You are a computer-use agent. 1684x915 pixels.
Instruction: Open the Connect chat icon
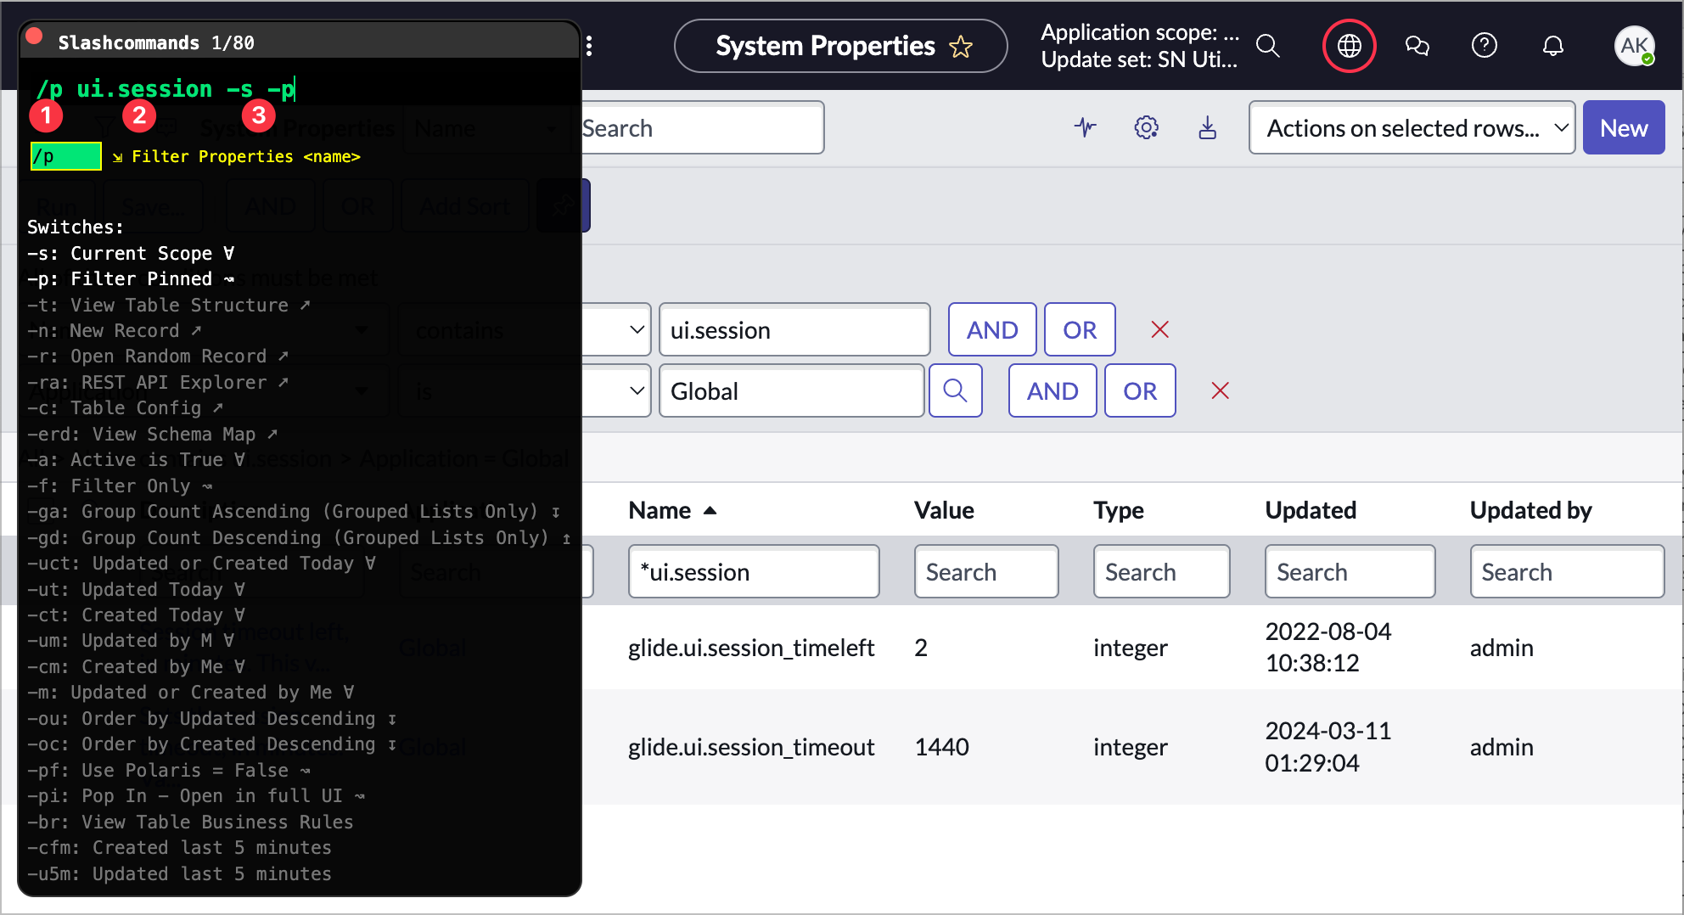[1418, 46]
